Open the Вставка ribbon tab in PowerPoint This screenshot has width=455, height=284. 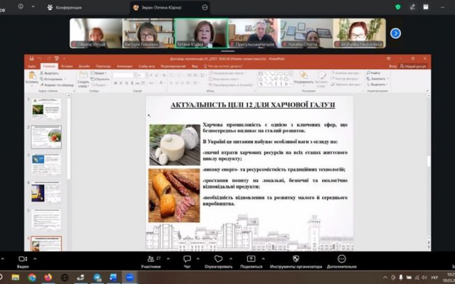click(x=67, y=66)
